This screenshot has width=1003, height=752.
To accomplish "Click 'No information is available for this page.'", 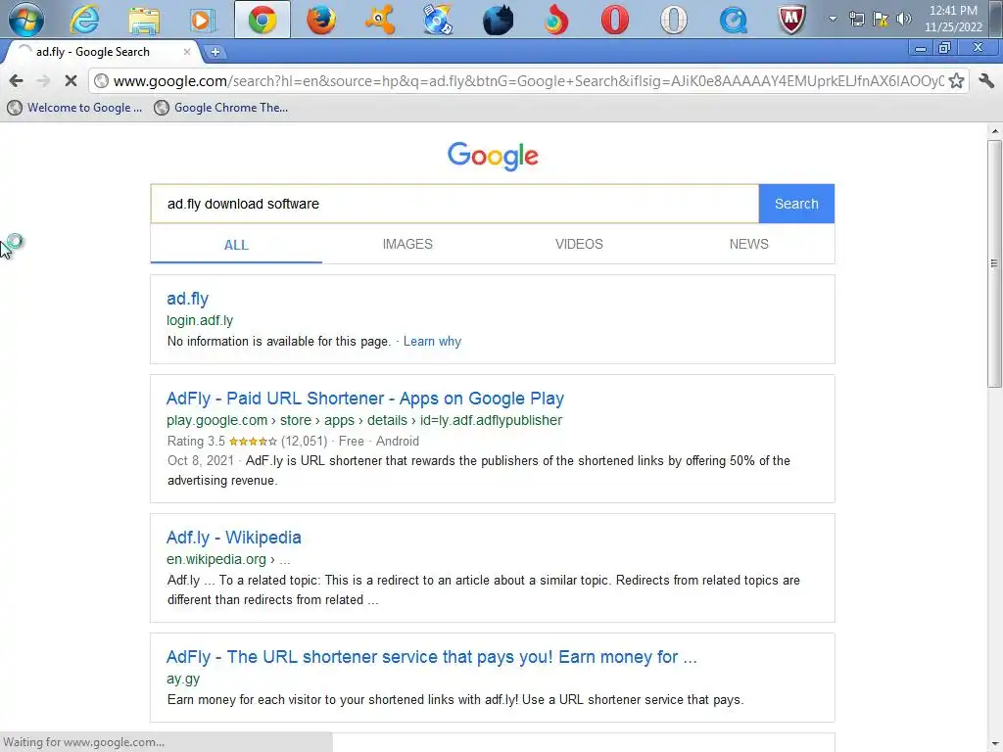I will [x=279, y=342].
